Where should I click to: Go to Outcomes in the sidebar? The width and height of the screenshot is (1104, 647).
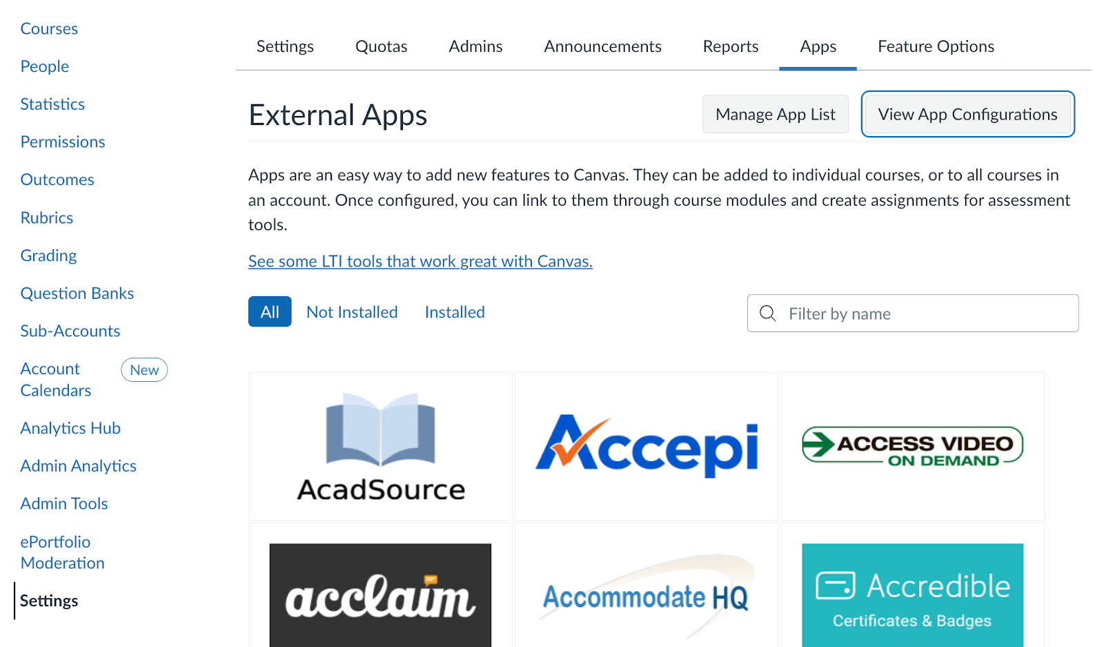pos(57,180)
